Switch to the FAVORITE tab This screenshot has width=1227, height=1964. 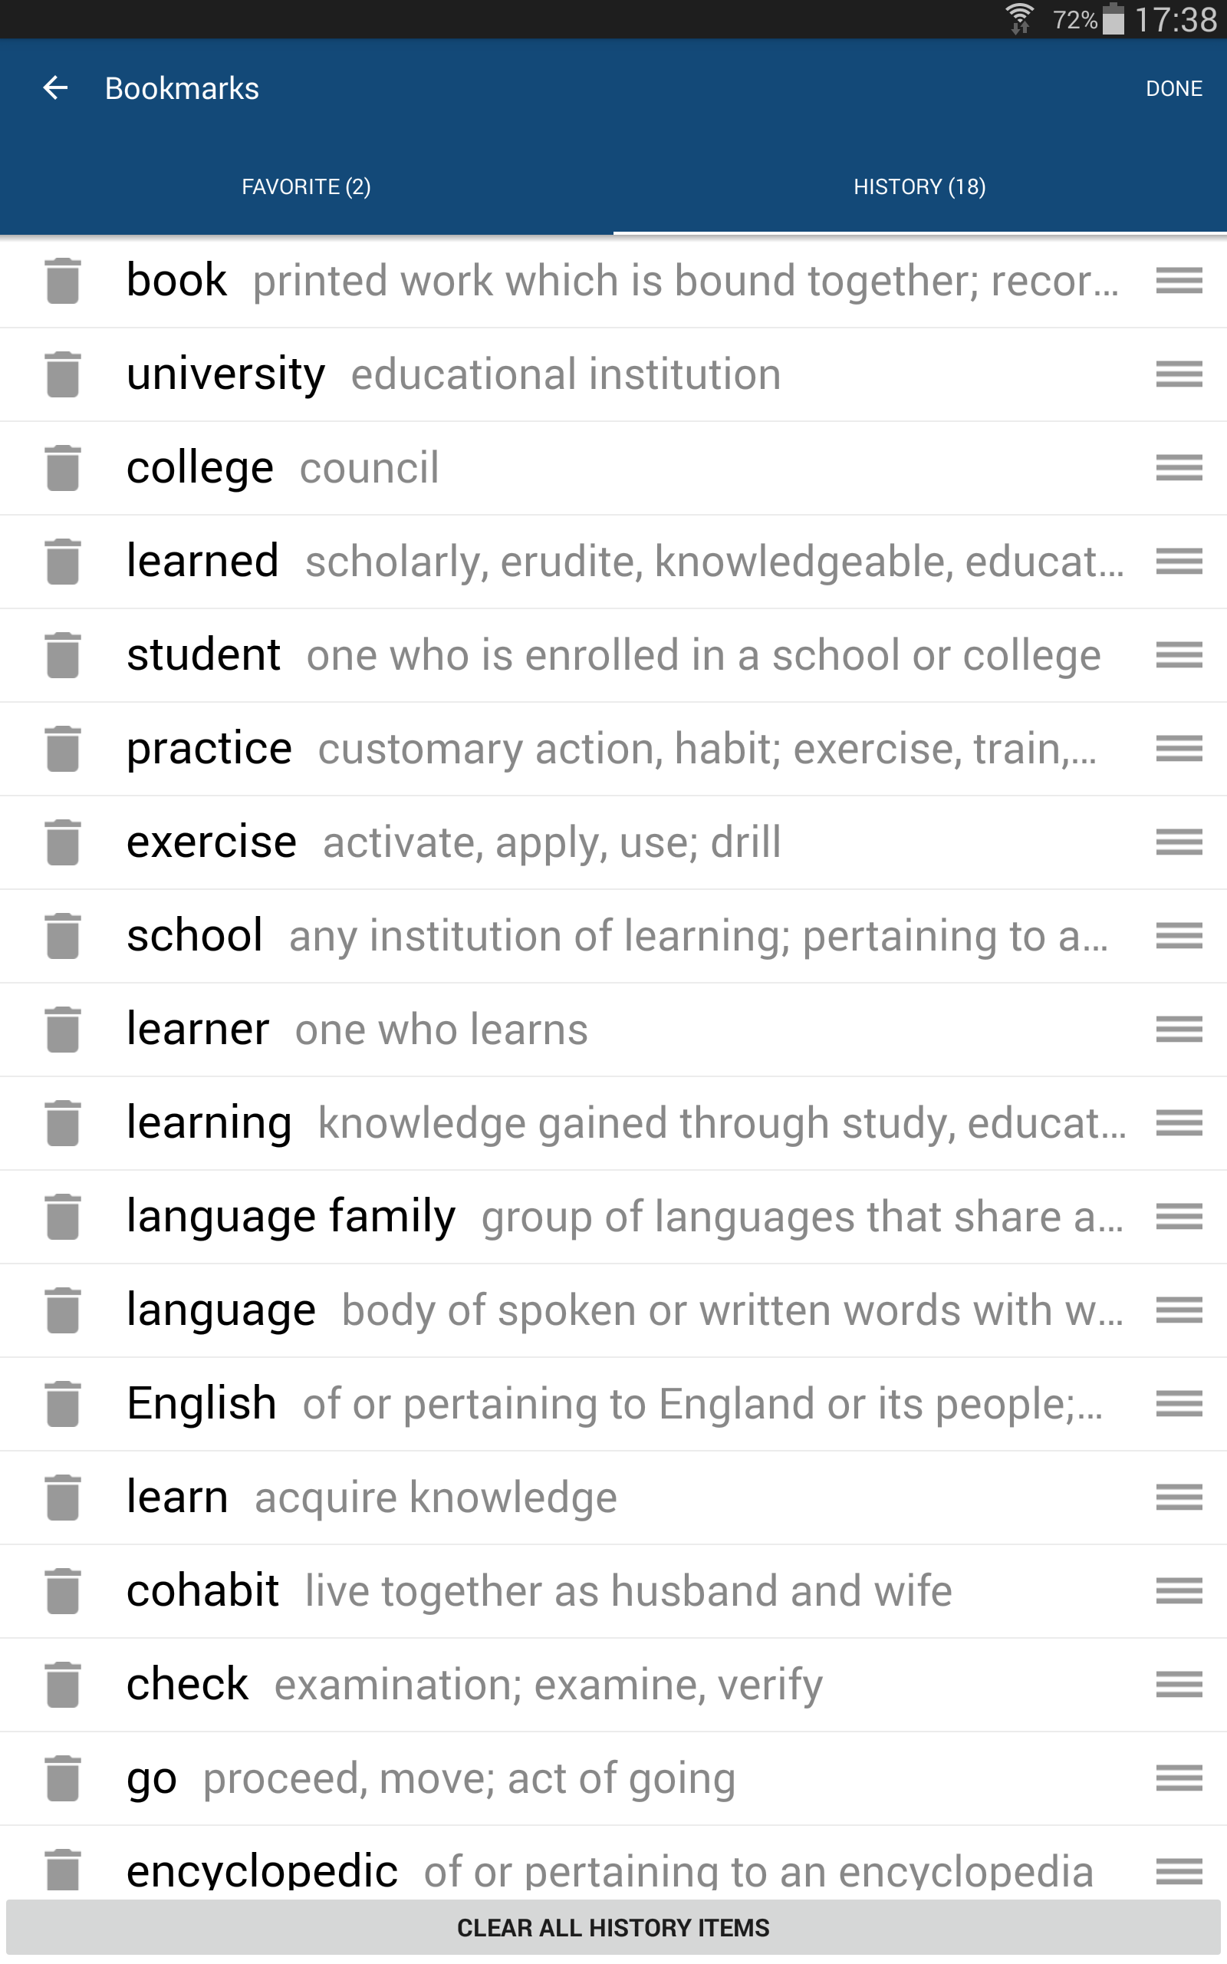tap(307, 186)
